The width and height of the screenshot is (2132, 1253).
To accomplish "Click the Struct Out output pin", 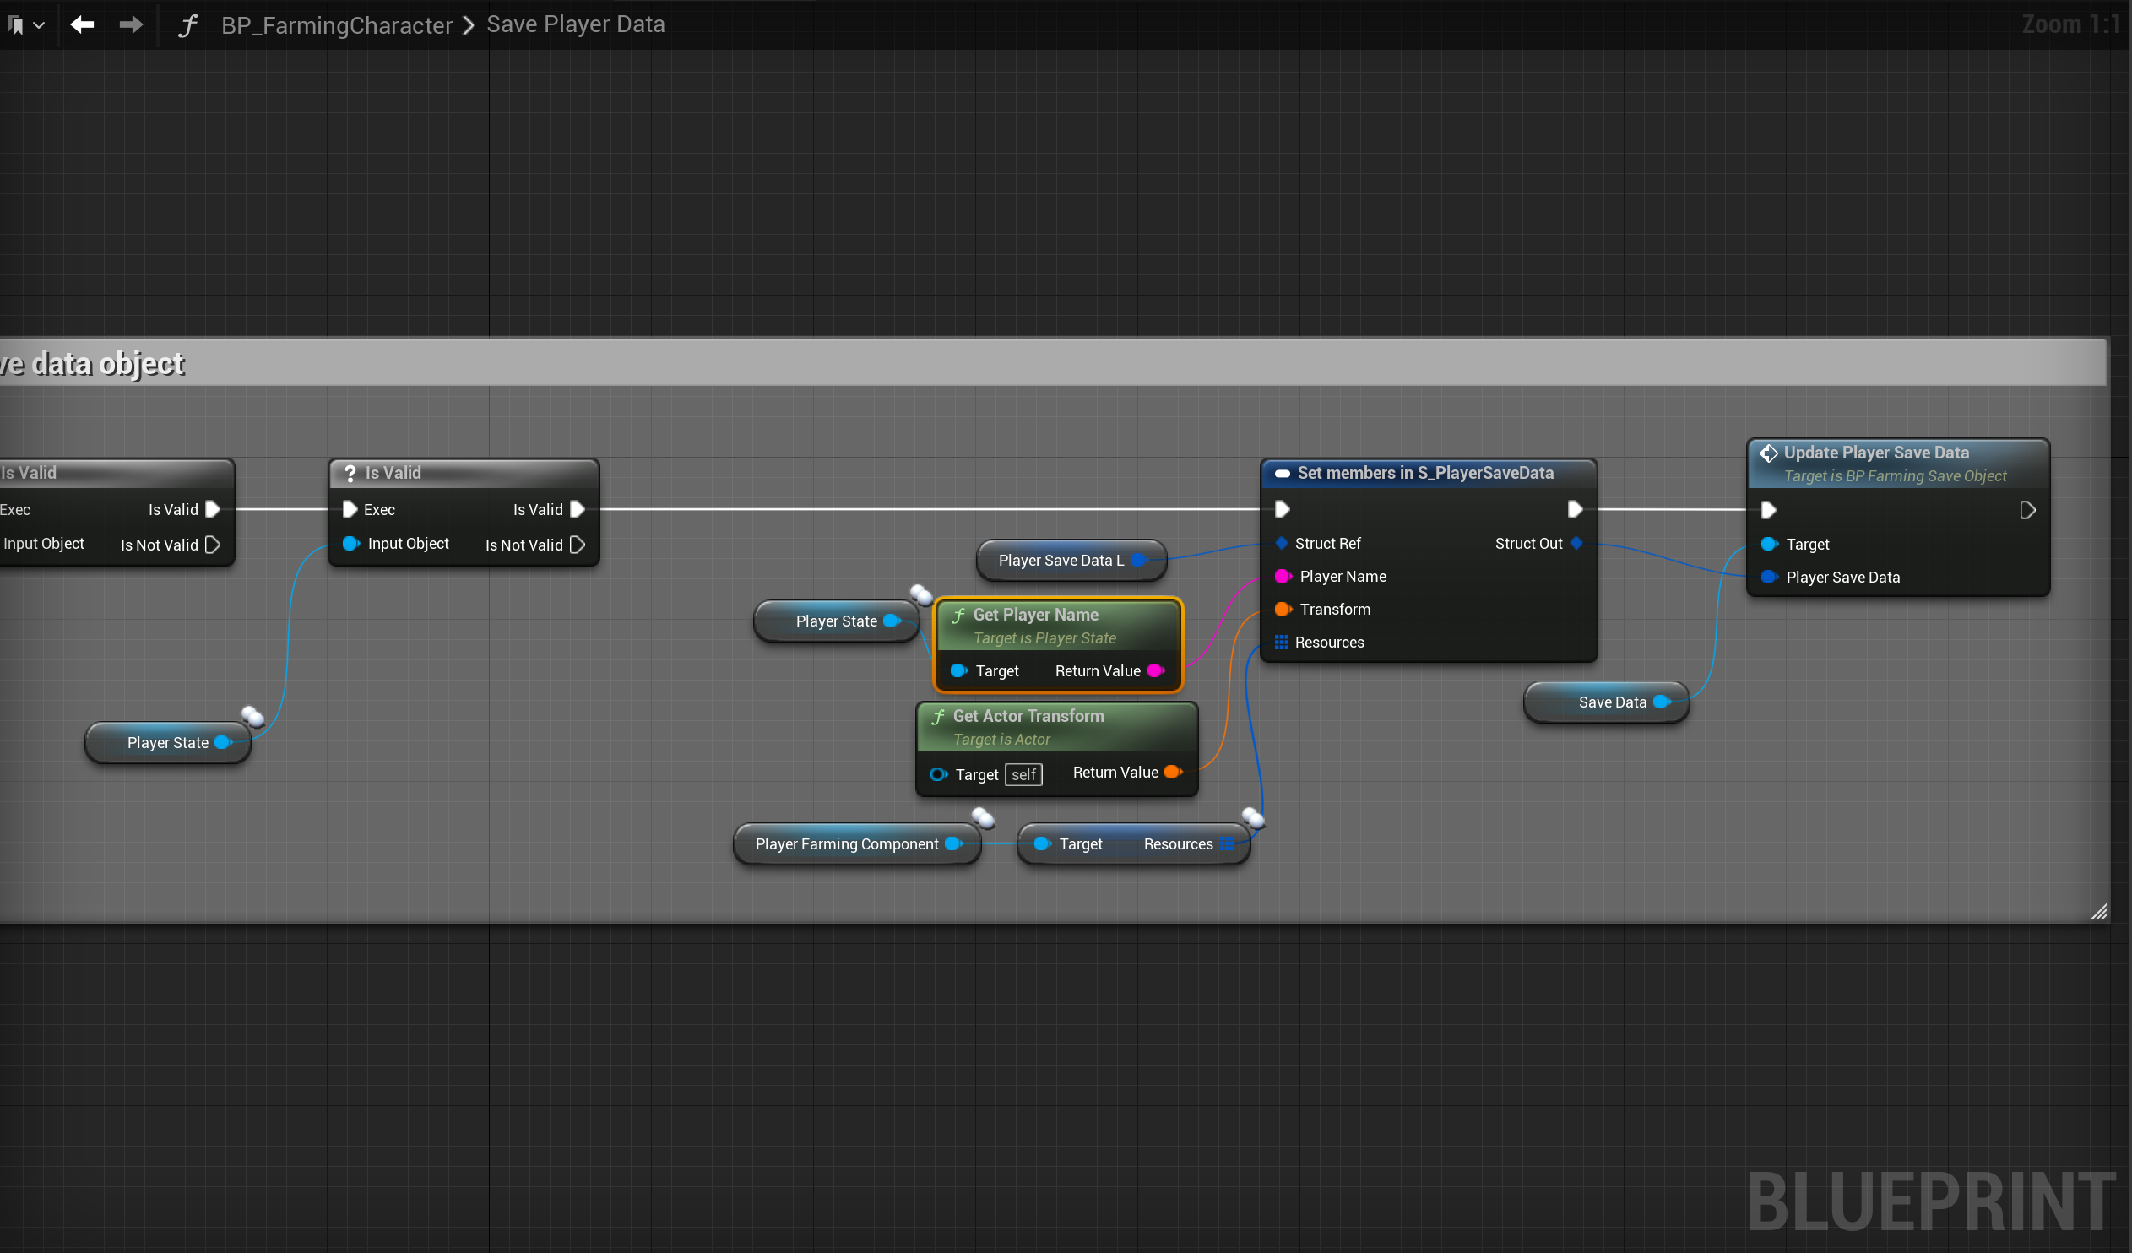I will point(1576,543).
